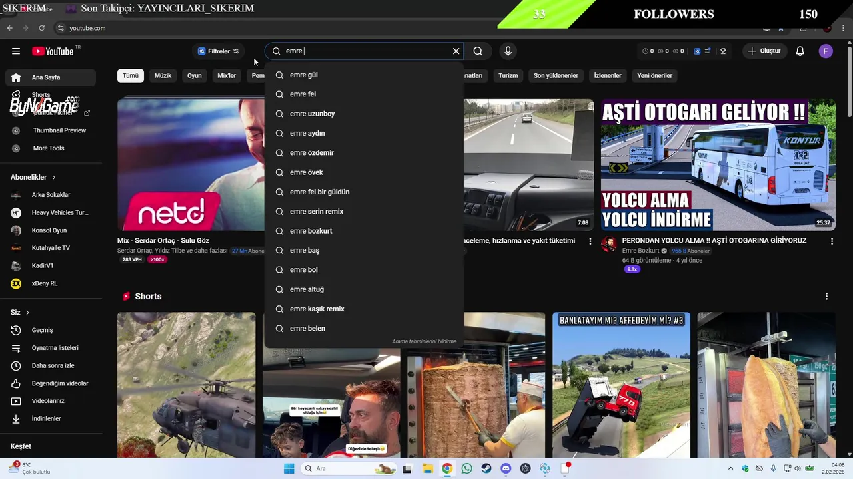853x479 pixels.
Task: Open the YouTube hamburger guide menu
Action: pyautogui.click(x=16, y=51)
